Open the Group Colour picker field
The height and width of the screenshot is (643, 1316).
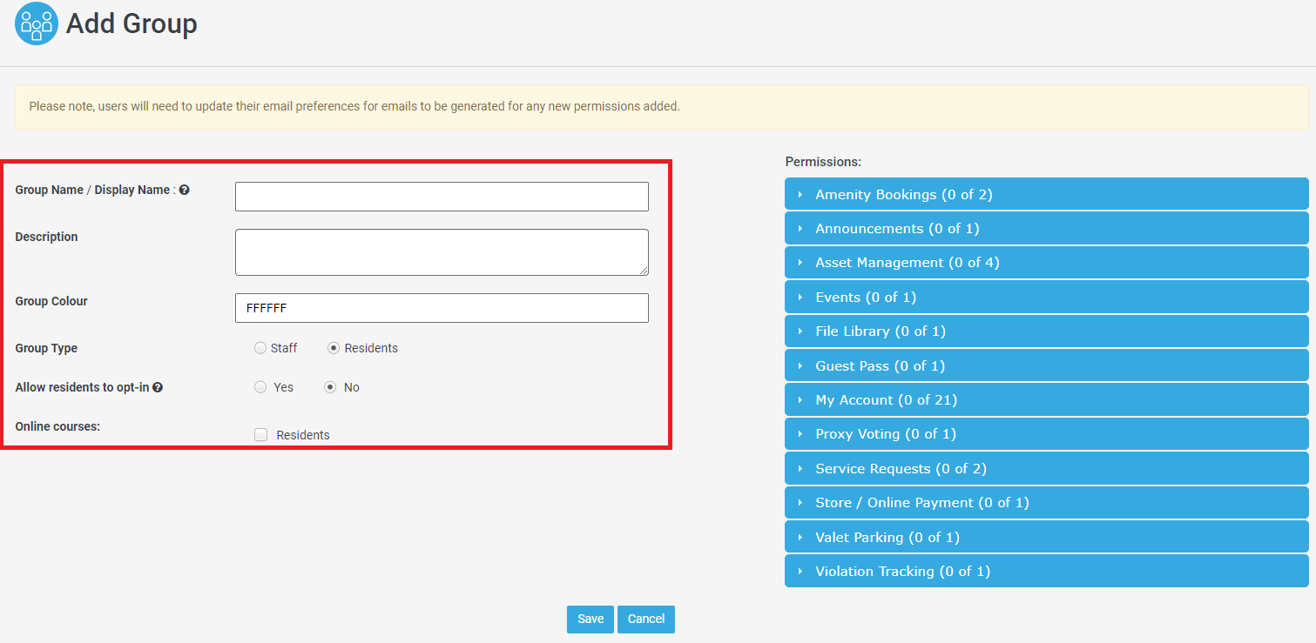tap(442, 308)
